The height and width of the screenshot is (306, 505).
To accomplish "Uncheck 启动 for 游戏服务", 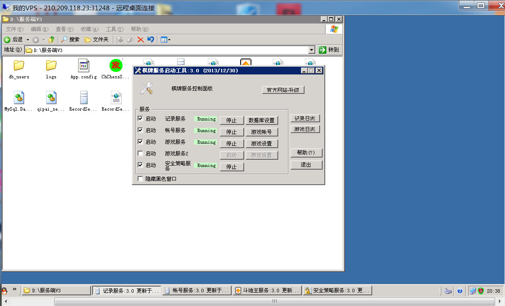I will [x=140, y=142].
